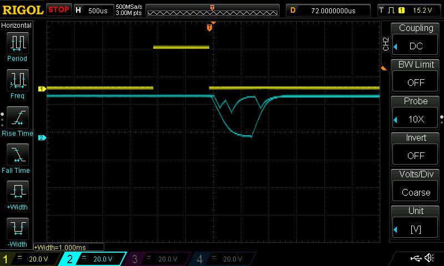
Task: Click the speaker sound icon
Action: coord(430,258)
